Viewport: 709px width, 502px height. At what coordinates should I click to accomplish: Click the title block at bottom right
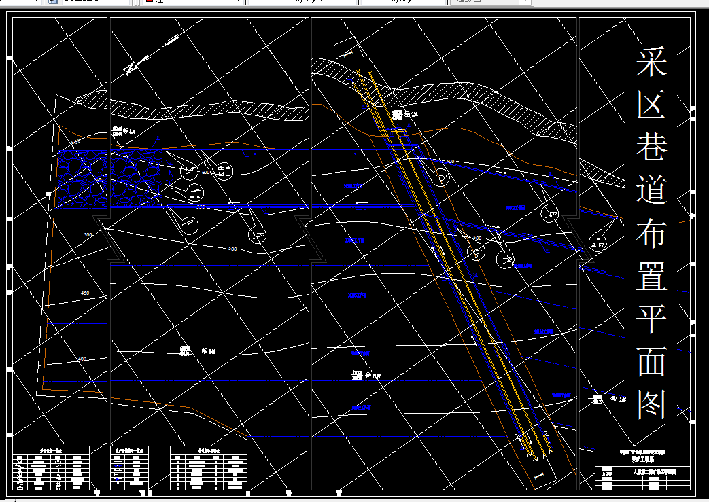[x=642, y=467]
